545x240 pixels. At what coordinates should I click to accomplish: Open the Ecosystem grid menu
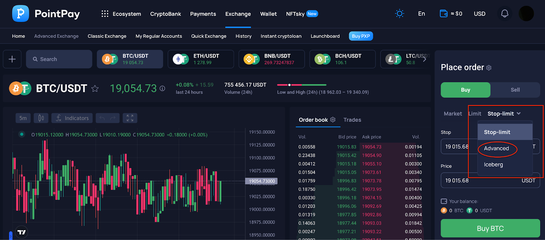pyautogui.click(x=105, y=14)
